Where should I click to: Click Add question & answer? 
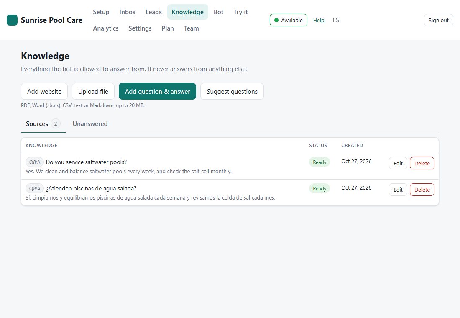[158, 91]
